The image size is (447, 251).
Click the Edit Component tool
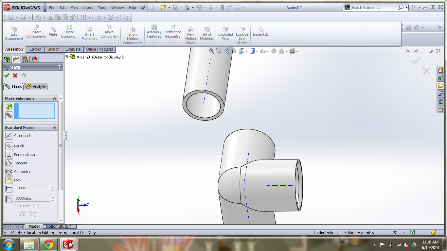click(x=14, y=34)
